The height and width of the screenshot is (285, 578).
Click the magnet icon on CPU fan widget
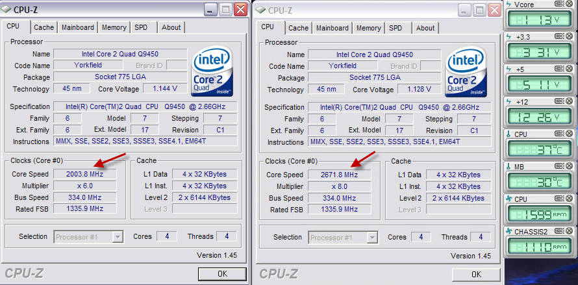coord(559,199)
